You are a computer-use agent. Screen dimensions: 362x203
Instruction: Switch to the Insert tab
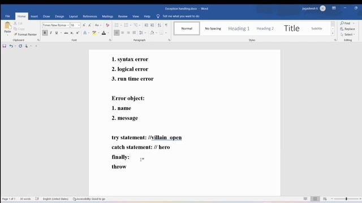34,16
